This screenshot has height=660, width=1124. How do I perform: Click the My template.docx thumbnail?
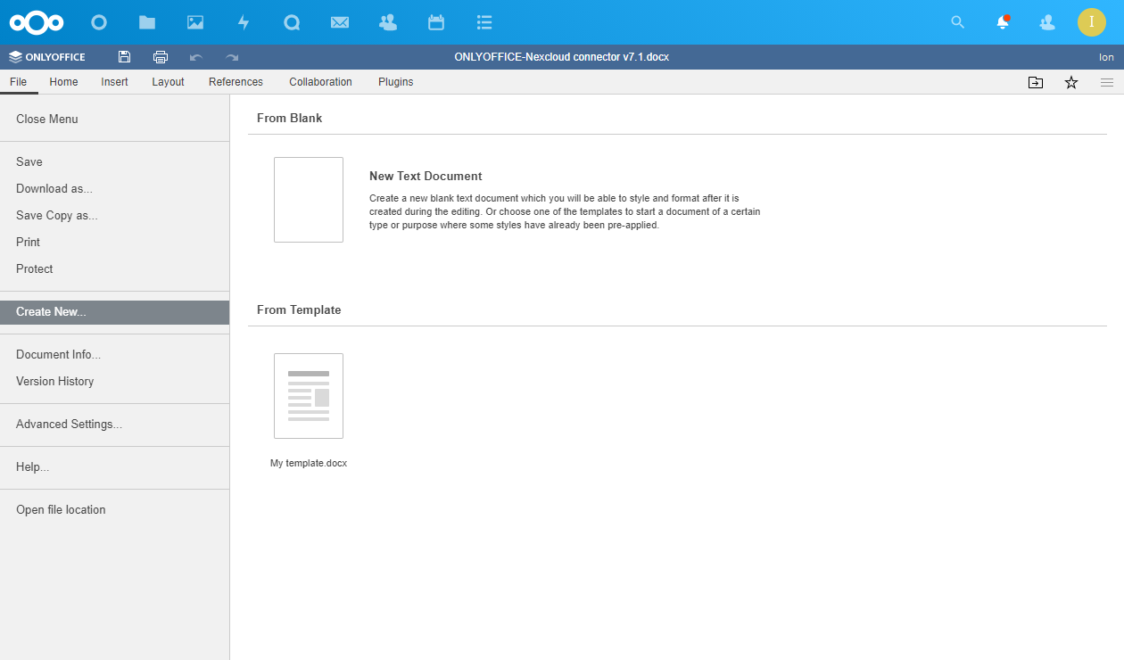(x=309, y=396)
